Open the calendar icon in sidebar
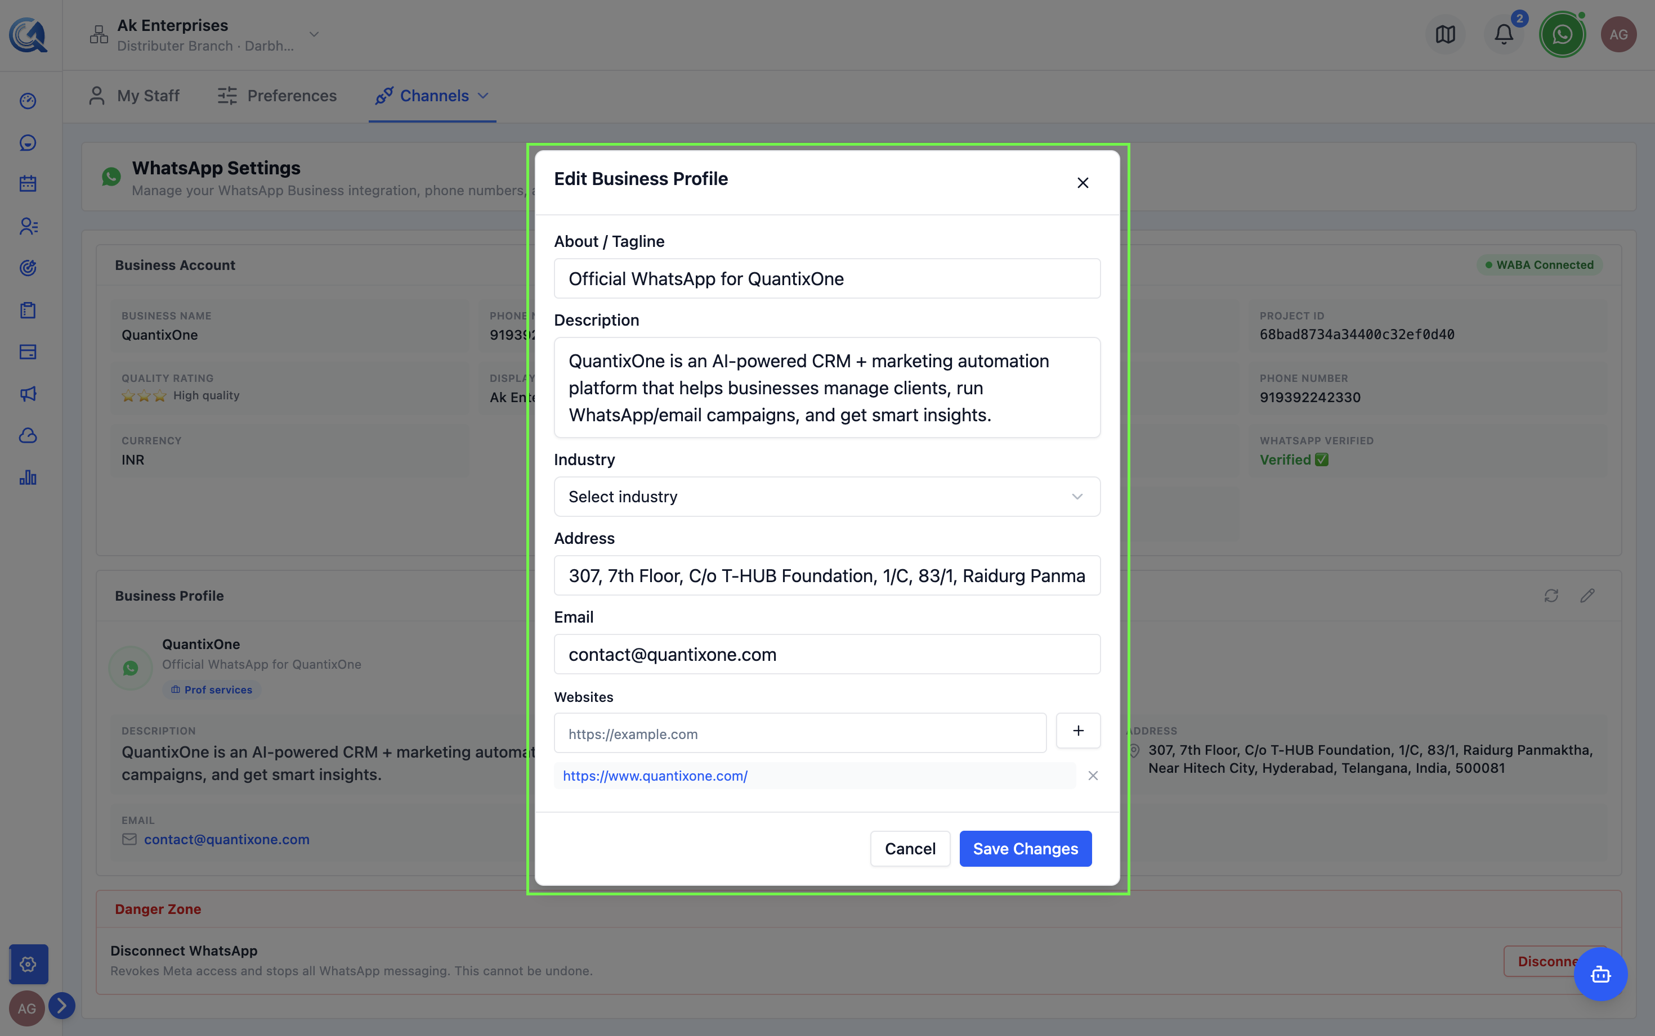 pos(28,184)
